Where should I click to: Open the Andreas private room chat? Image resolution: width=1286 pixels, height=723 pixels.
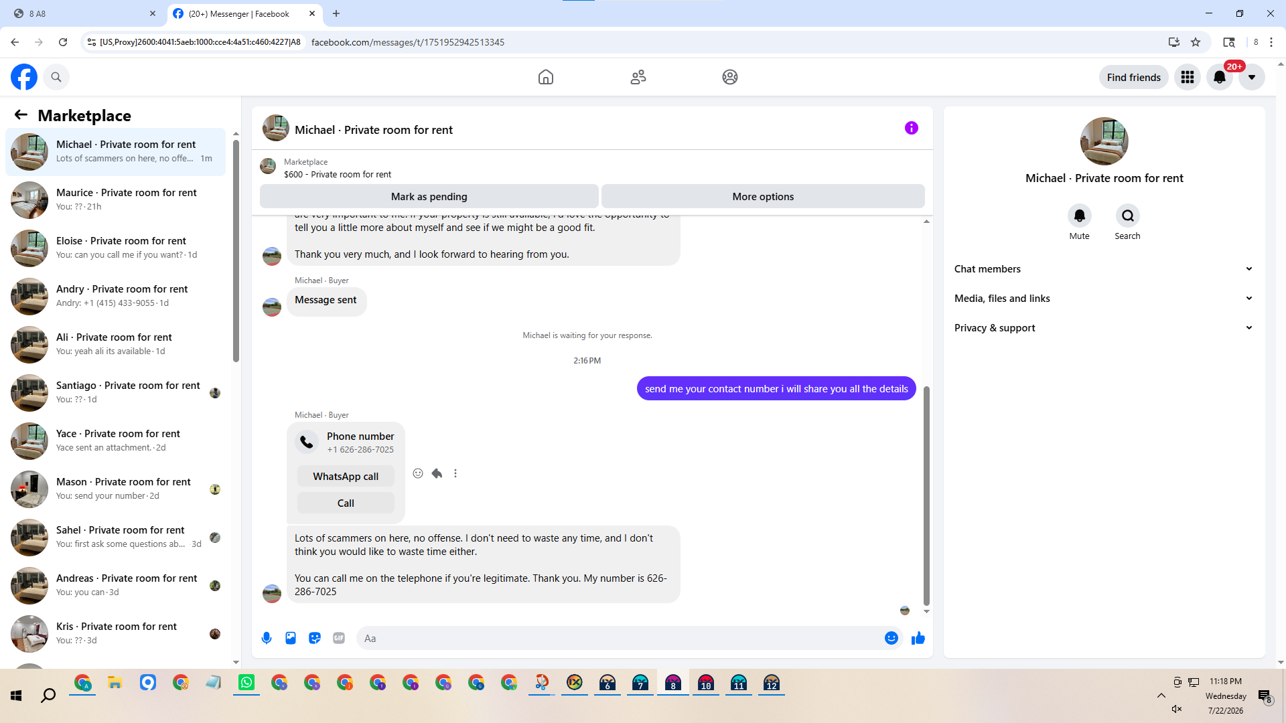(x=115, y=585)
